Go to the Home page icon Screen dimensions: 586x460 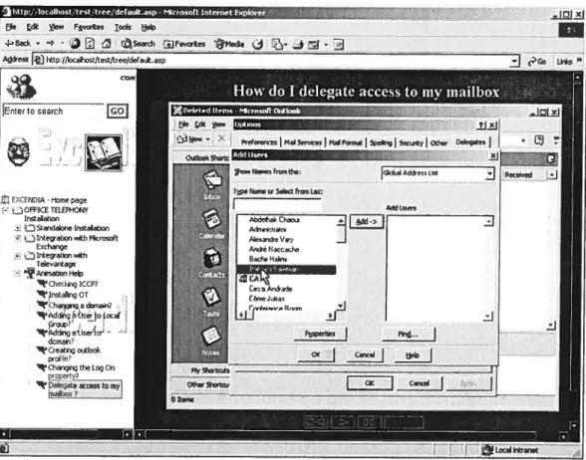[106, 44]
